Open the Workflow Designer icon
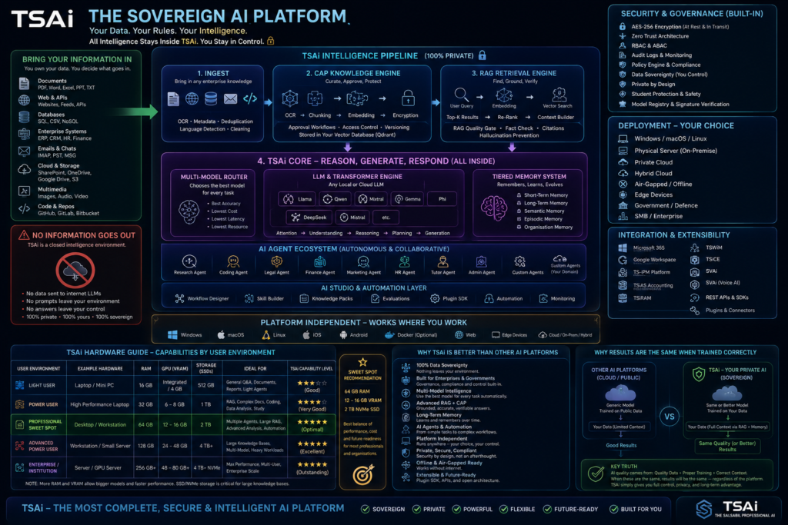This screenshot has width=788, height=525. (x=179, y=299)
